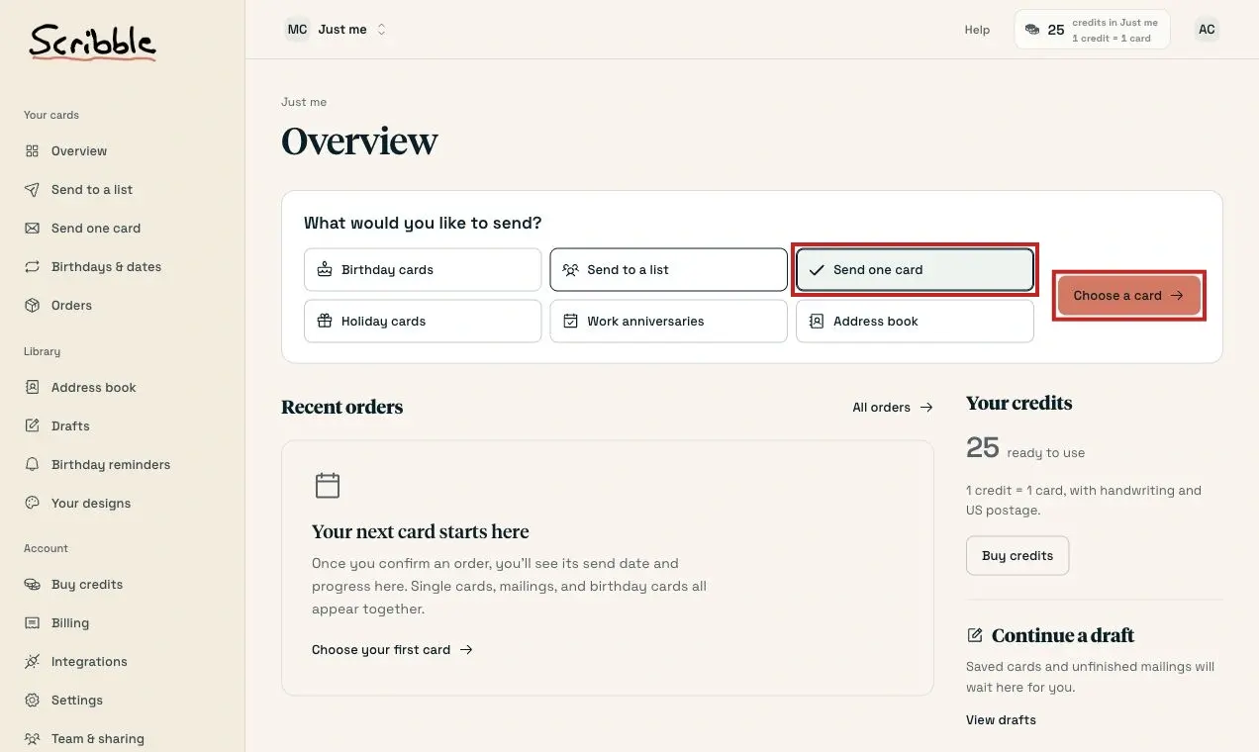Image resolution: width=1259 pixels, height=752 pixels.
Task: Click the Your next card starts here heading
Action: click(x=421, y=532)
